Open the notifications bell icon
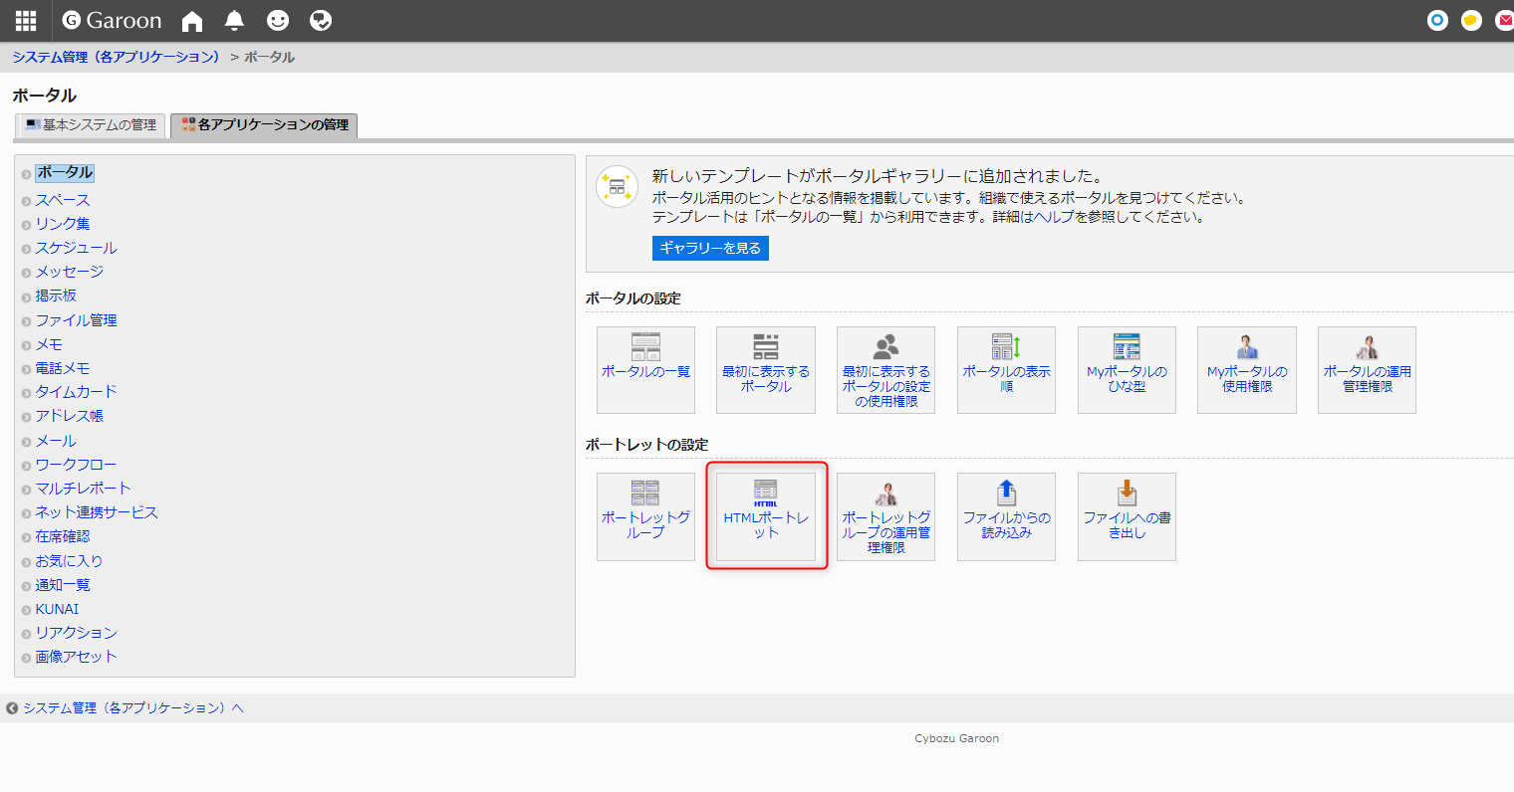 [x=234, y=21]
